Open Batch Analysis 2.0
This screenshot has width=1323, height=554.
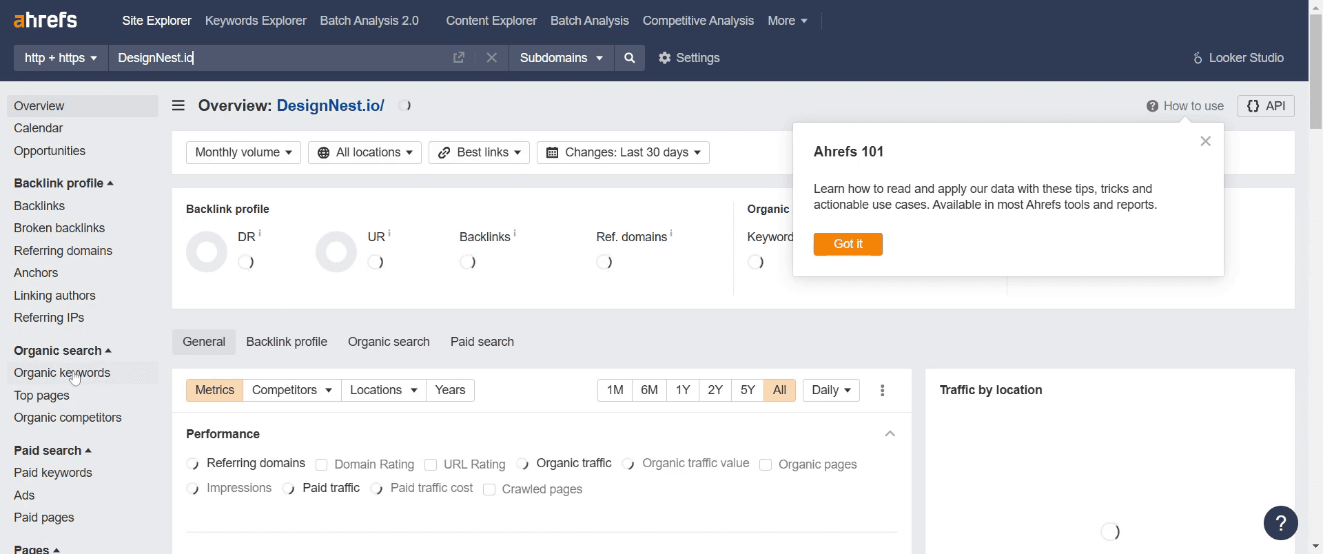369,21
